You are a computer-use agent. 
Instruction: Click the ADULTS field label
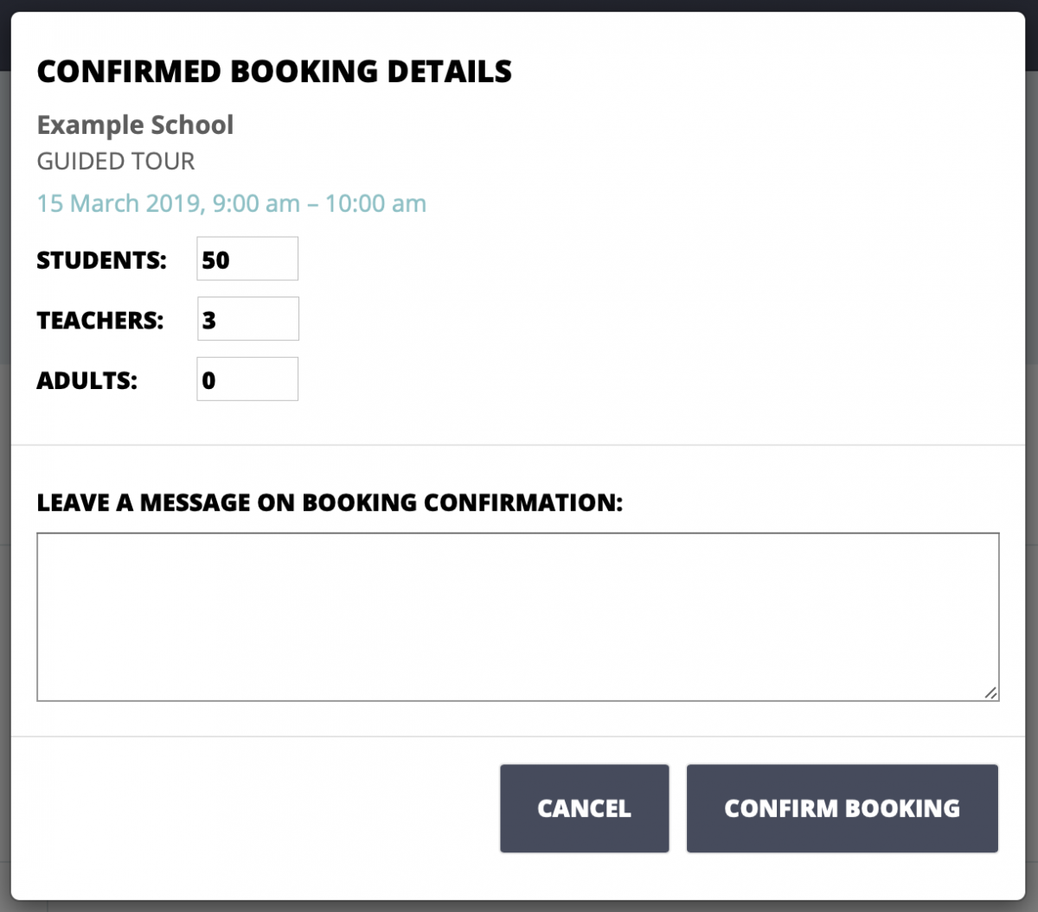(x=88, y=379)
